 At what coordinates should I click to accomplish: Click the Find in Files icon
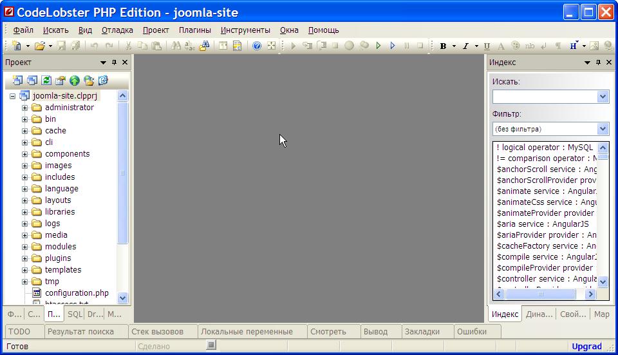tap(204, 46)
